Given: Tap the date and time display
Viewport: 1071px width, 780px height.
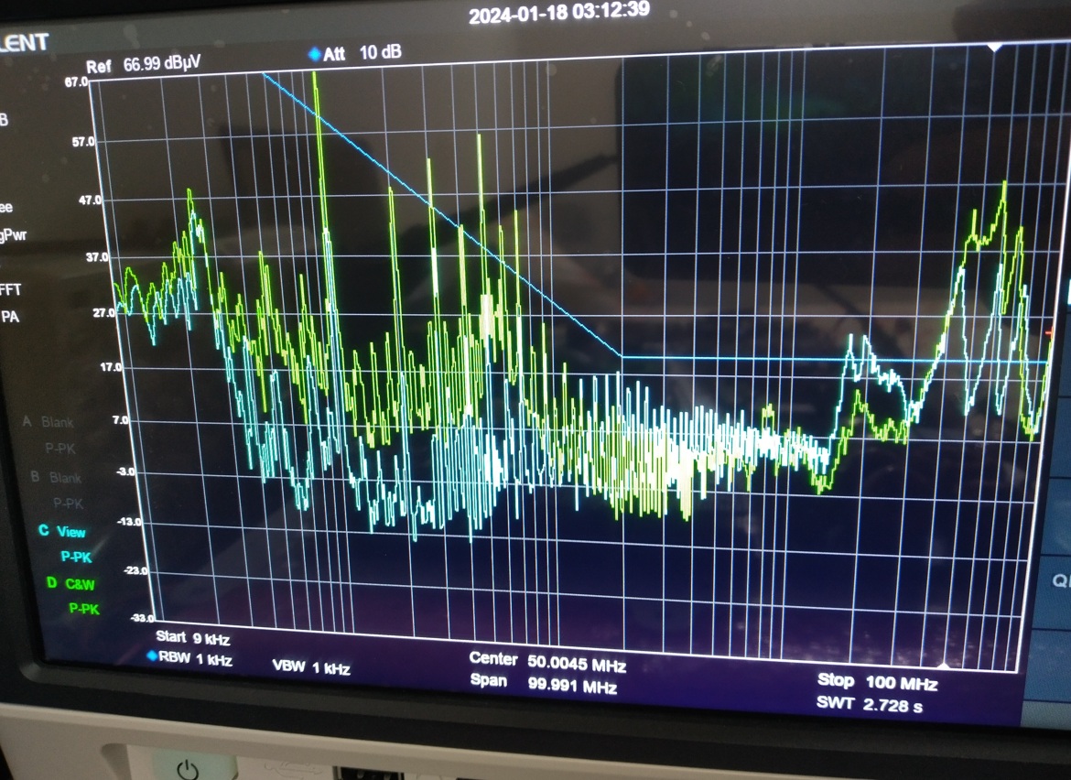Looking at the screenshot, I should 558,13.
